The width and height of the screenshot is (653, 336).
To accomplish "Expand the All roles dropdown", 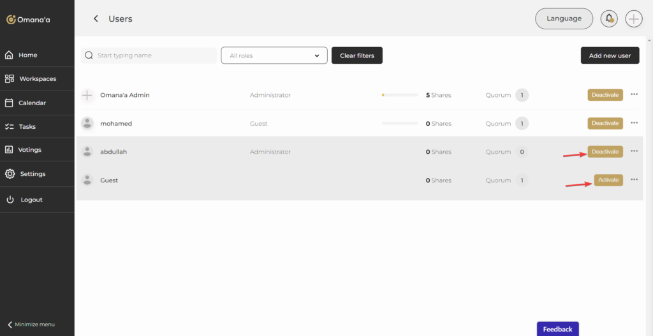I will [274, 55].
